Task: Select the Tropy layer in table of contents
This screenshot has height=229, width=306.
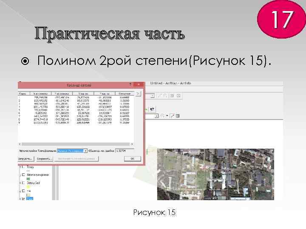Action: point(30,167)
